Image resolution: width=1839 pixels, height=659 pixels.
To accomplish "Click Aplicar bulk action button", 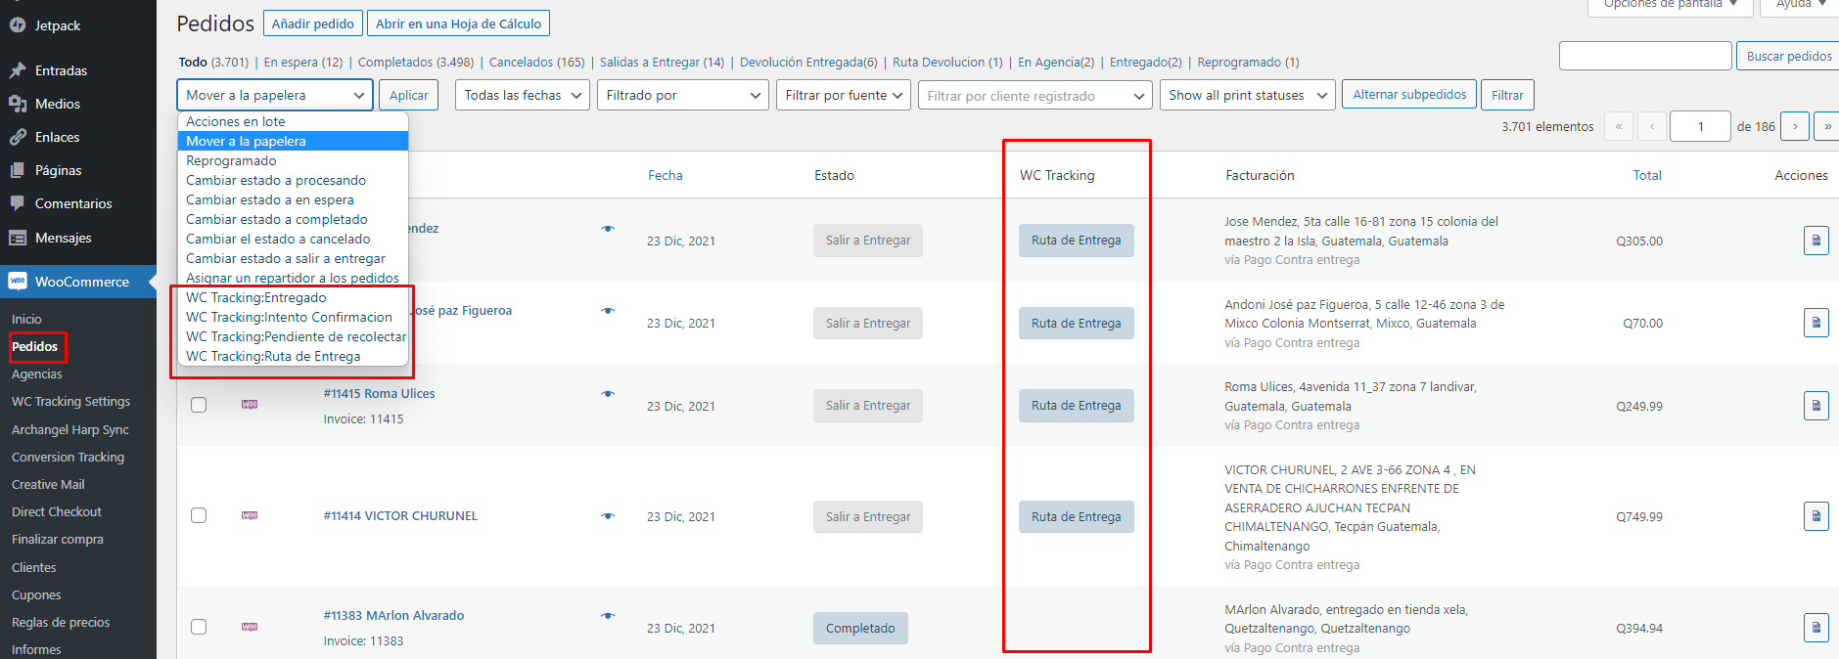I will pyautogui.click(x=409, y=95).
